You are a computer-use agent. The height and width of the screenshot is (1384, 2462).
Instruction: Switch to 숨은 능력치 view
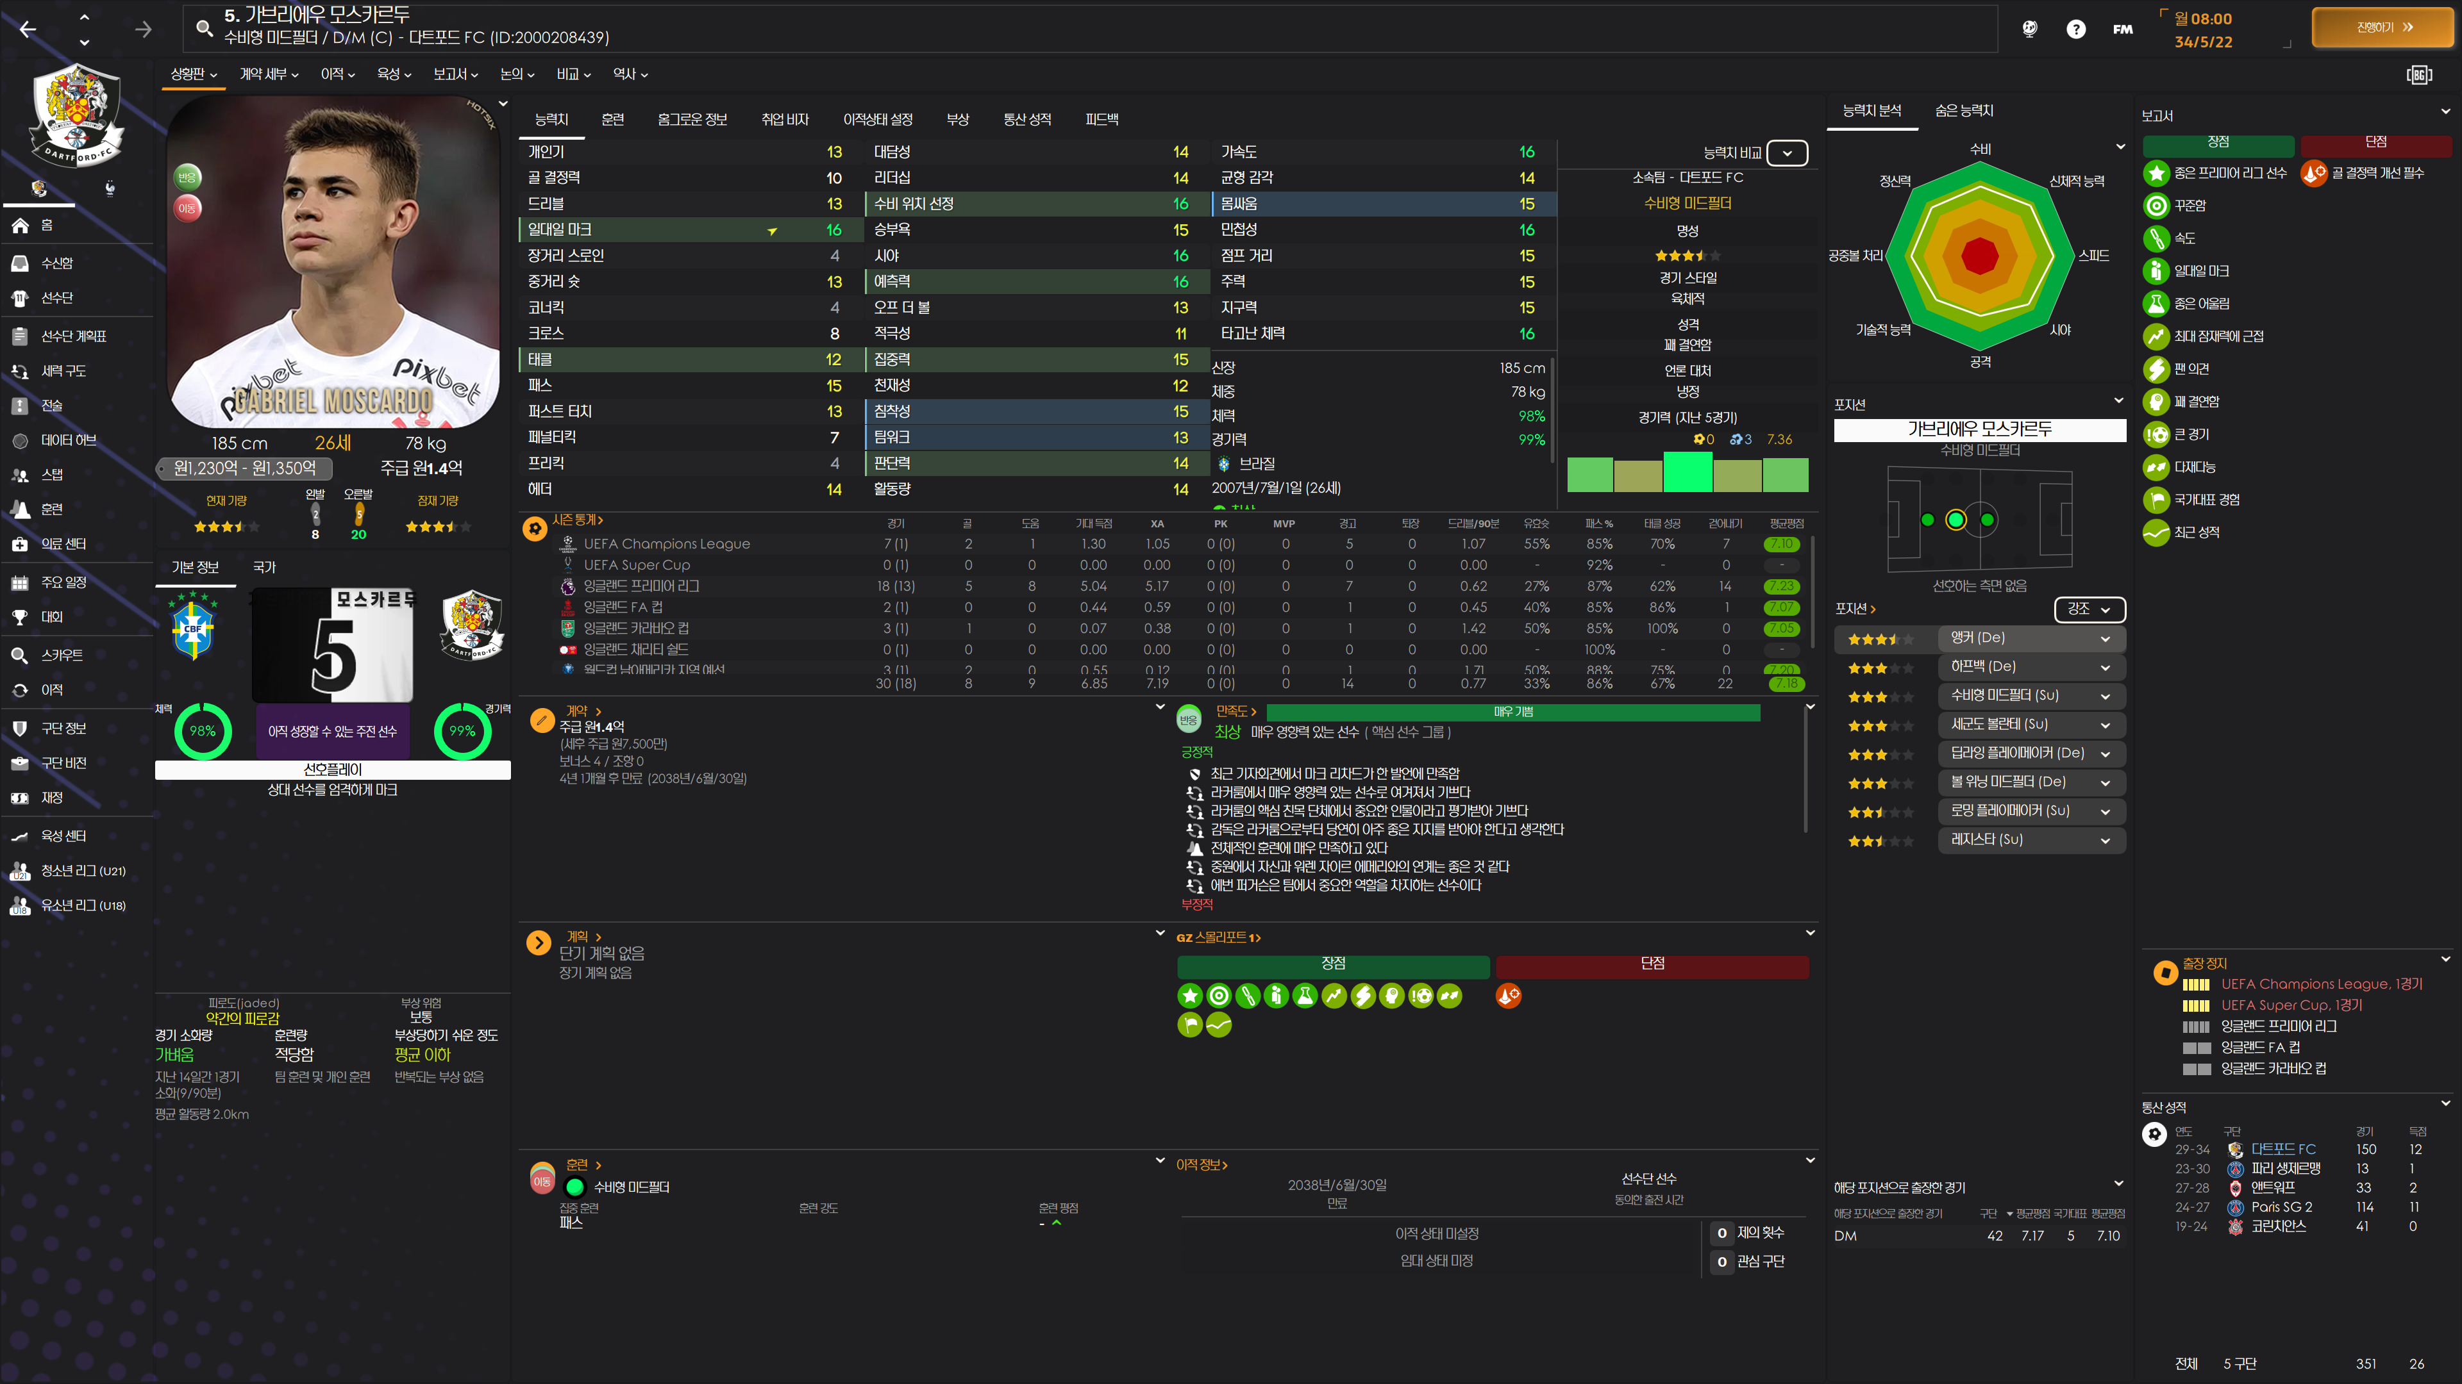pos(1964,111)
